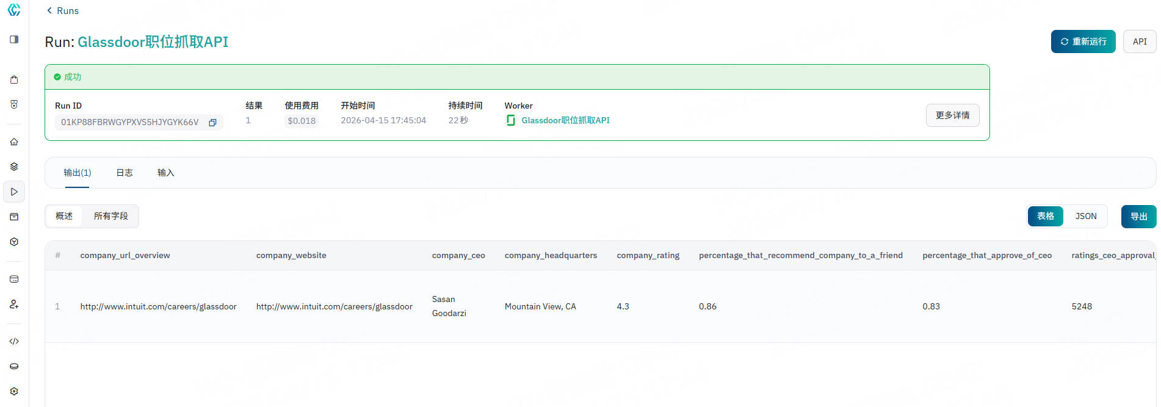Select the Runs play icon in sidebar
Screen dimensions: 1161x407
[14, 192]
